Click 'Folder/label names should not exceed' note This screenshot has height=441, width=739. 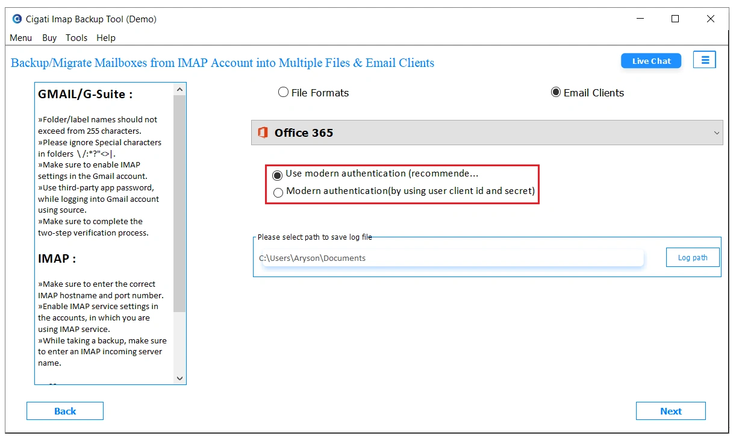(x=98, y=125)
